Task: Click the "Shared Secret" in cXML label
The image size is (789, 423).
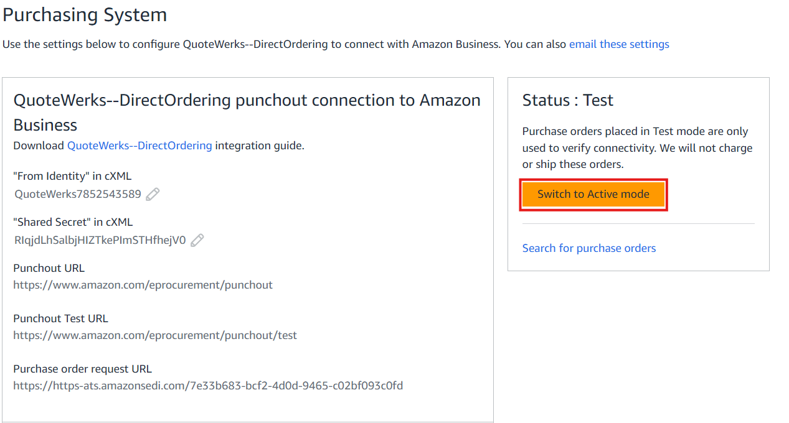Action: coord(73,222)
